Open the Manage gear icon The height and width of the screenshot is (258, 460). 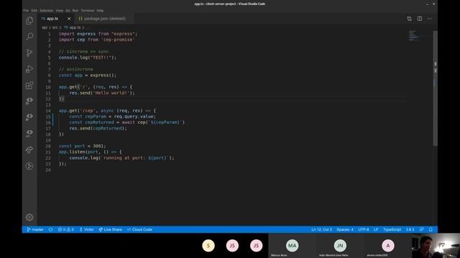pos(29,217)
